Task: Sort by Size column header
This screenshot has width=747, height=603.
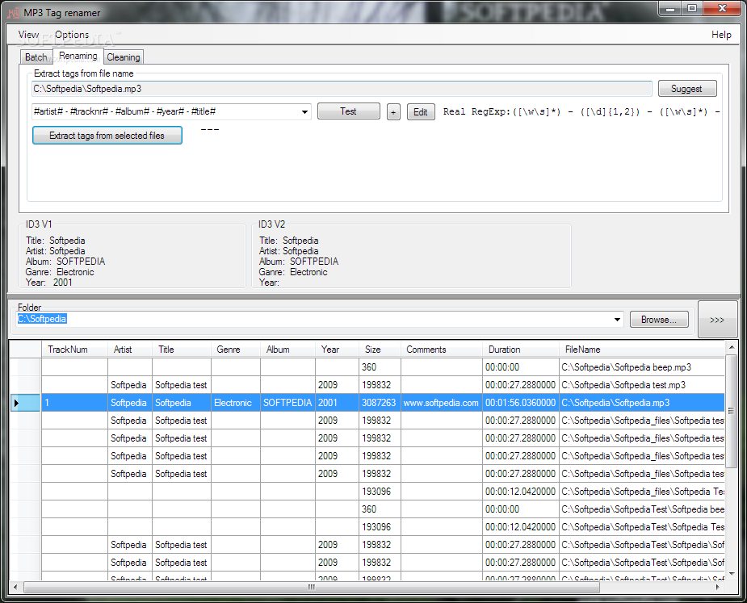Action: (380, 350)
